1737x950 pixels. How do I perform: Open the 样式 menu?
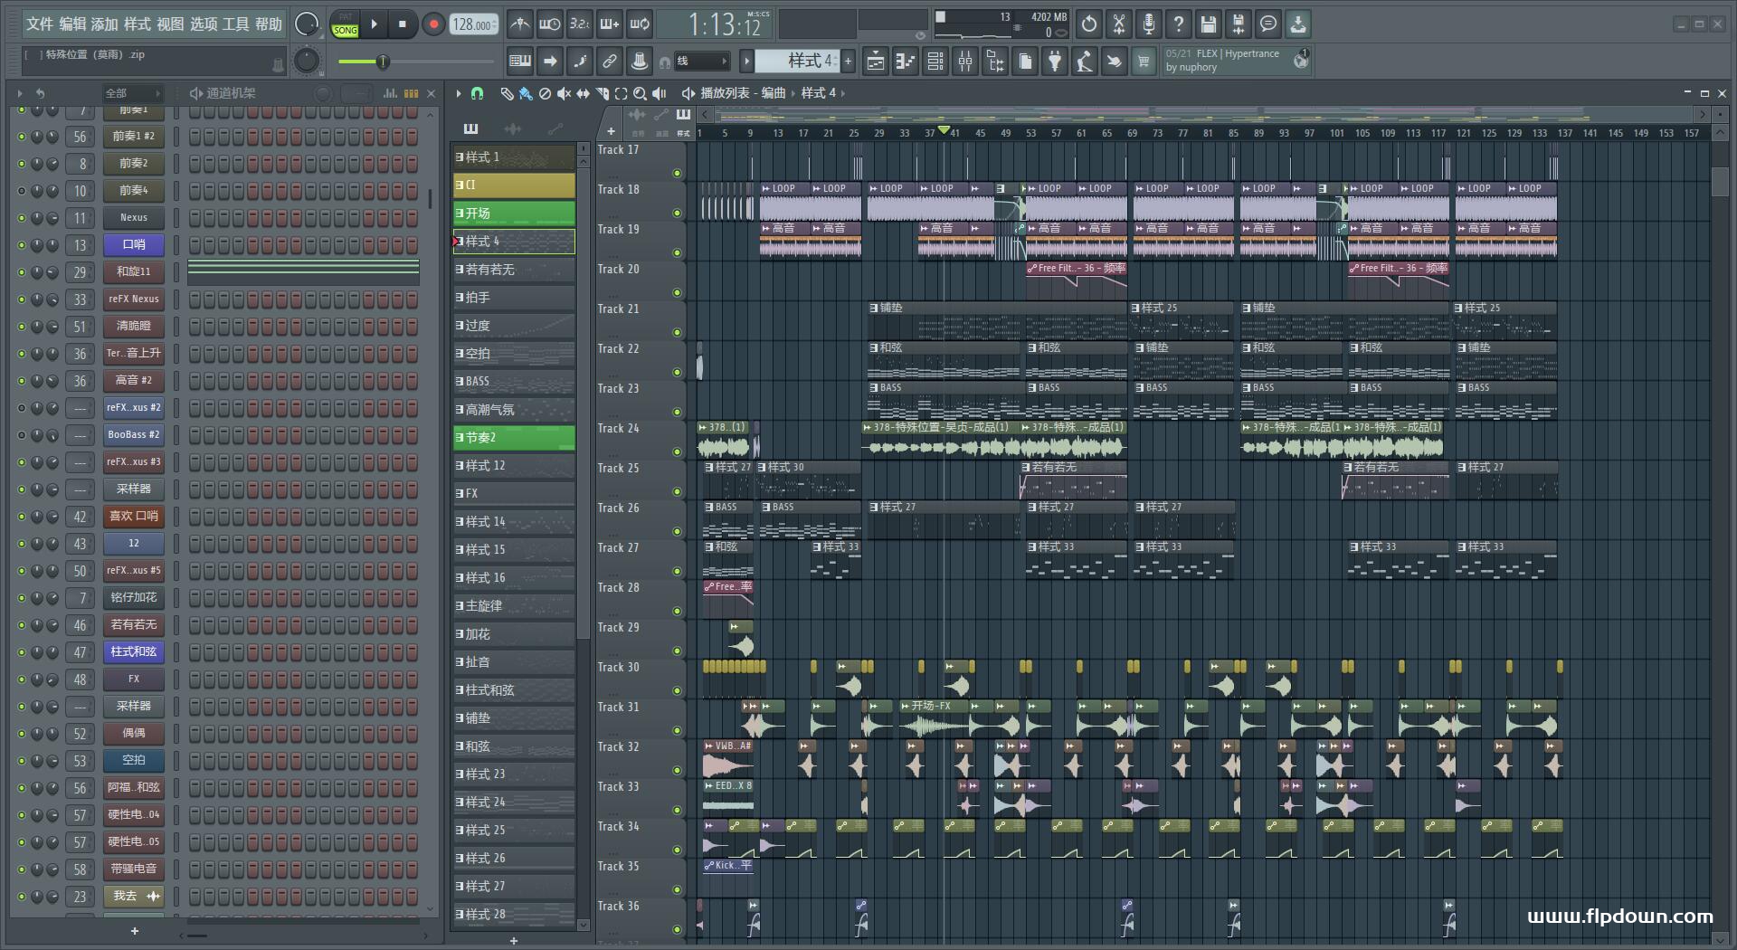pyautogui.click(x=138, y=24)
